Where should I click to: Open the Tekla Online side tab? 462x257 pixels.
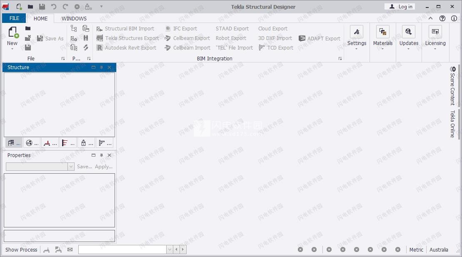[x=452, y=124]
